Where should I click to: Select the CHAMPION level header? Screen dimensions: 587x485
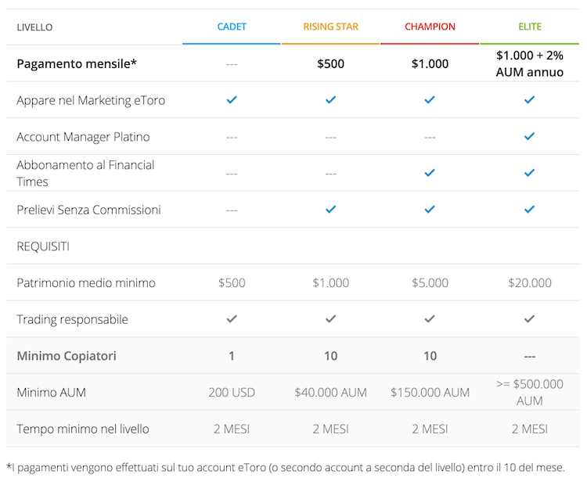pyautogui.click(x=430, y=27)
